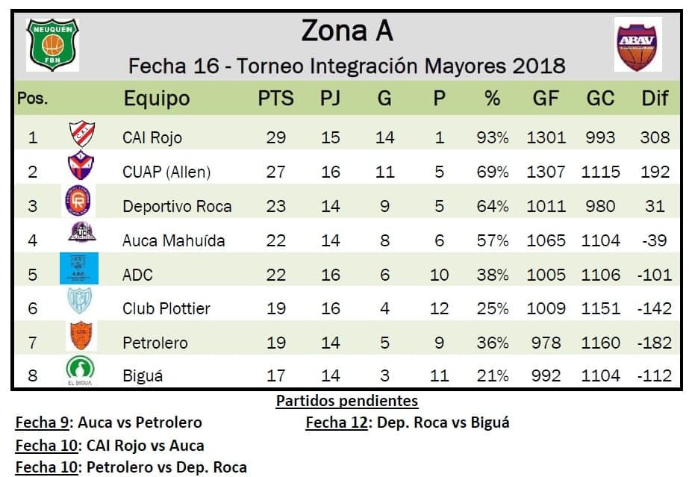
Task: Select the Dif column header
Action: (655, 99)
